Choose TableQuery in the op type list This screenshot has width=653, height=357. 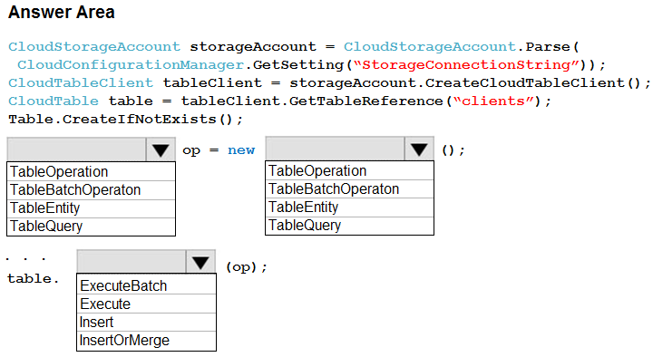[x=92, y=227]
